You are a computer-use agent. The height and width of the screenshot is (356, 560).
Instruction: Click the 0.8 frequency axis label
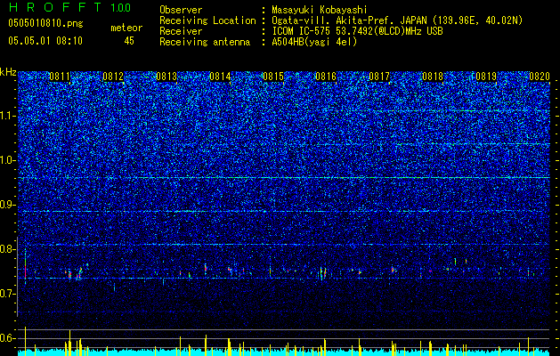(x=8, y=249)
